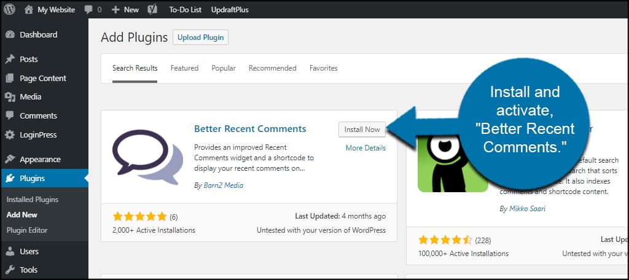Viewport: 629px width, 280px height.
Task: Open the Better Recent Comments title link
Action: [x=250, y=129]
